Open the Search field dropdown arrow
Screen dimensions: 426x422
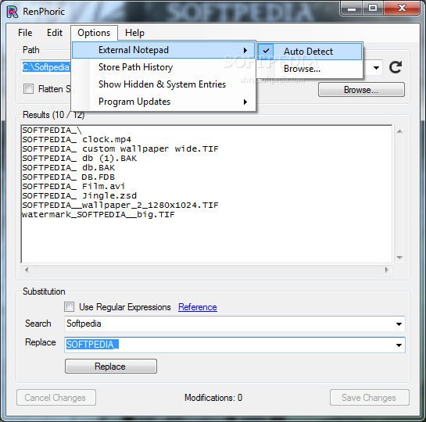399,324
